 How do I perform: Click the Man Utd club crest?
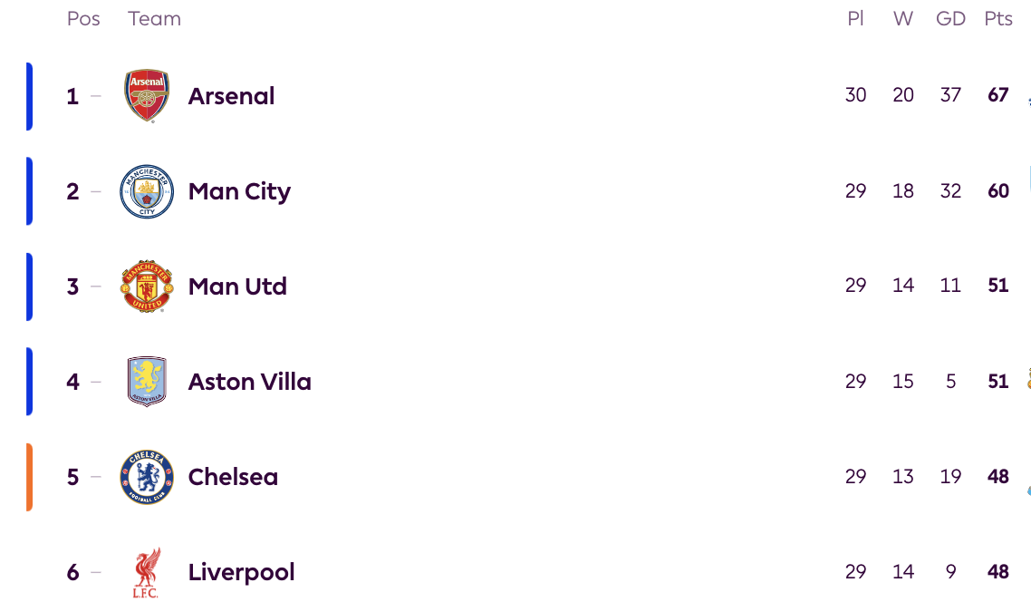click(x=147, y=286)
